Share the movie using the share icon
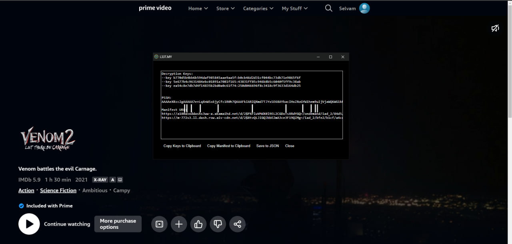Image resolution: width=512 pixels, height=244 pixels. point(237,224)
